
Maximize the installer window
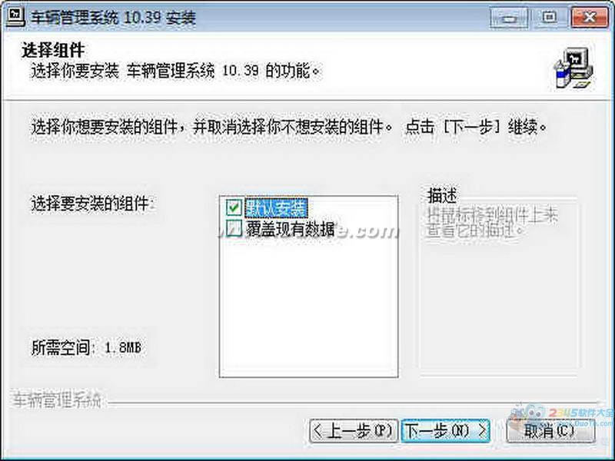coord(549,17)
